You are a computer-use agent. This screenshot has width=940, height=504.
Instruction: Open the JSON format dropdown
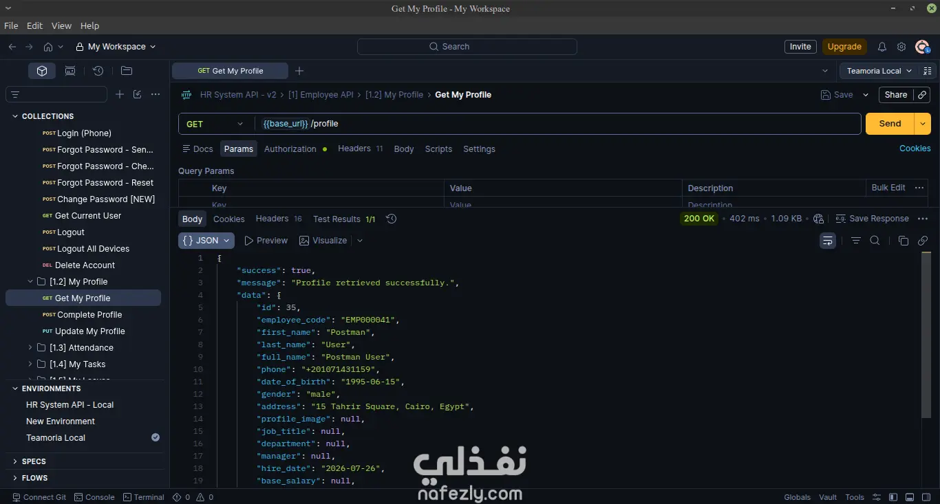tap(206, 241)
